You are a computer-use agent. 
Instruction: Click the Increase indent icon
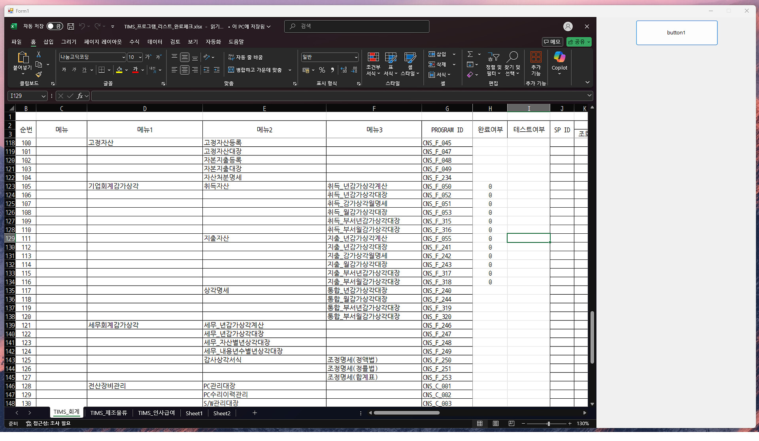point(217,70)
